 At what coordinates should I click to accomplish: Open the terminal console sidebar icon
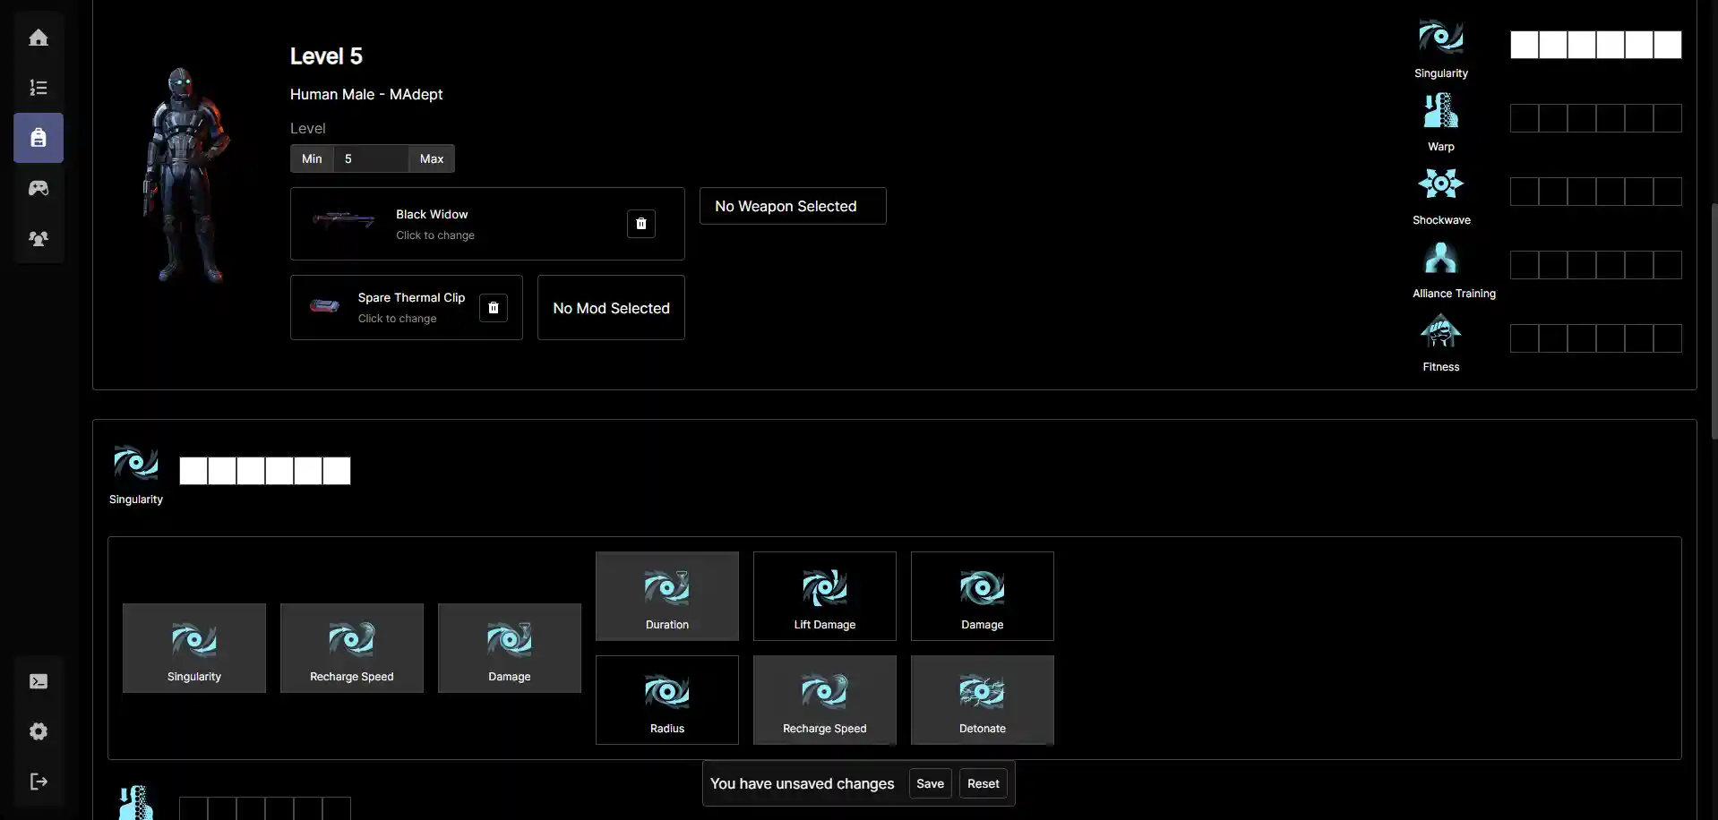tap(39, 681)
